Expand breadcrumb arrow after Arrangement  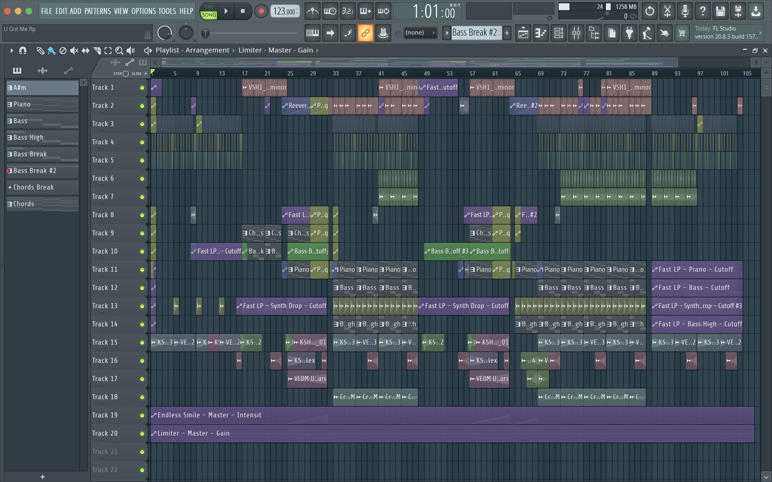tap(233, 50)
